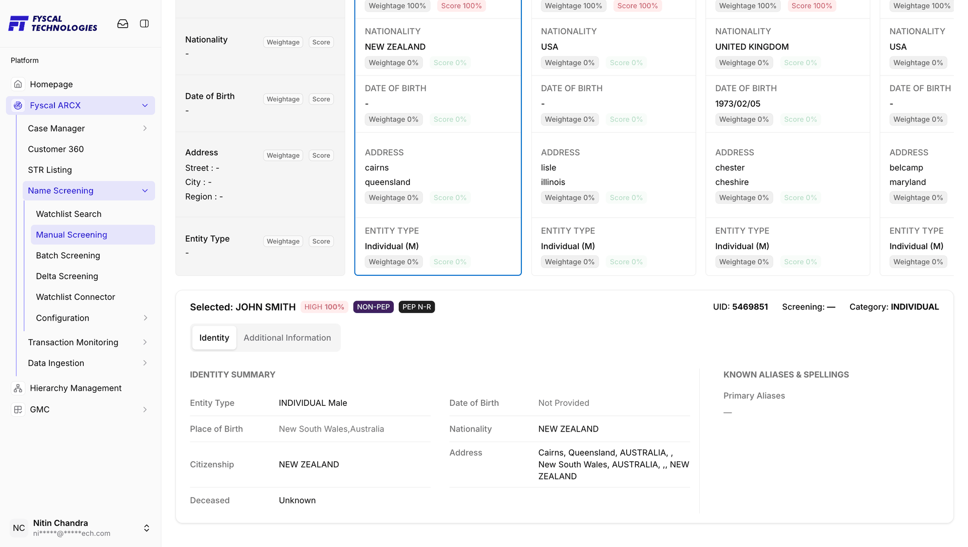Click Weightage button in Nationality row
The width and height of the screenshot is (968, 547).
(x=283, y=42)
